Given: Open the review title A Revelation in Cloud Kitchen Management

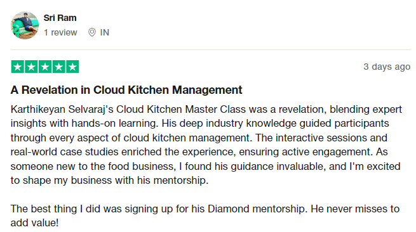Looking at the screenshot, I should (x=126, y=90).
